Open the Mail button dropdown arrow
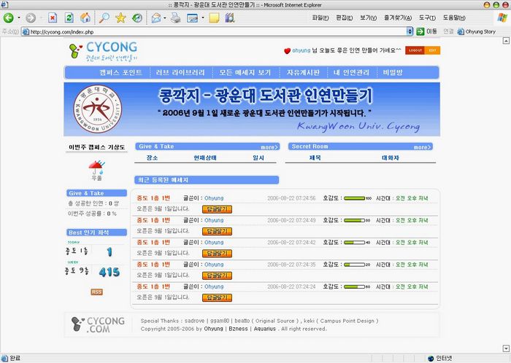The width and height of the screenshot is (511, 363). click(164, 17)
